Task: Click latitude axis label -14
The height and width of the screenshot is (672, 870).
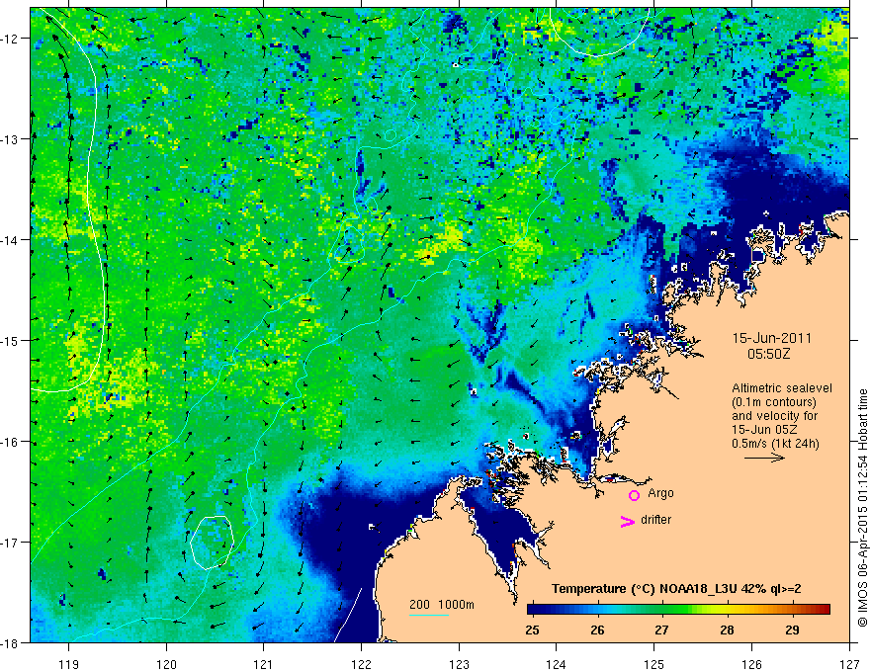Action: click(x=11, y=240)
